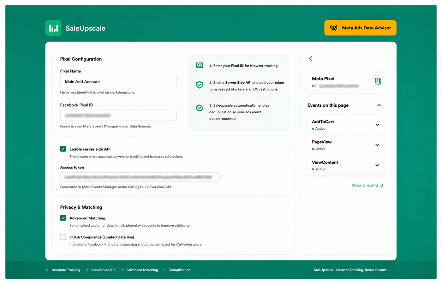This screenshot has height=284, width=442.
Task: Click the Pixel ID step card icon
Action: pyautogui.click(x=200, y=65)
